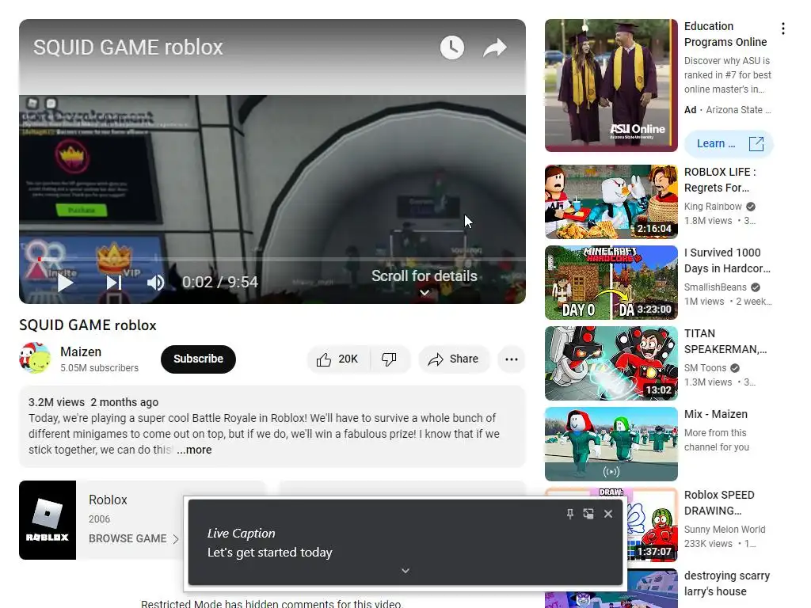Image resolution: width=811 pixels, height=608 pixels.
Task: Open Education Programs Online ad title
Action: pos(725,34)
